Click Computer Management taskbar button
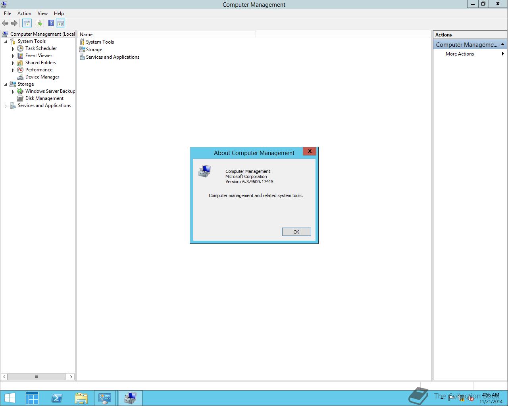 click(130, 398)
